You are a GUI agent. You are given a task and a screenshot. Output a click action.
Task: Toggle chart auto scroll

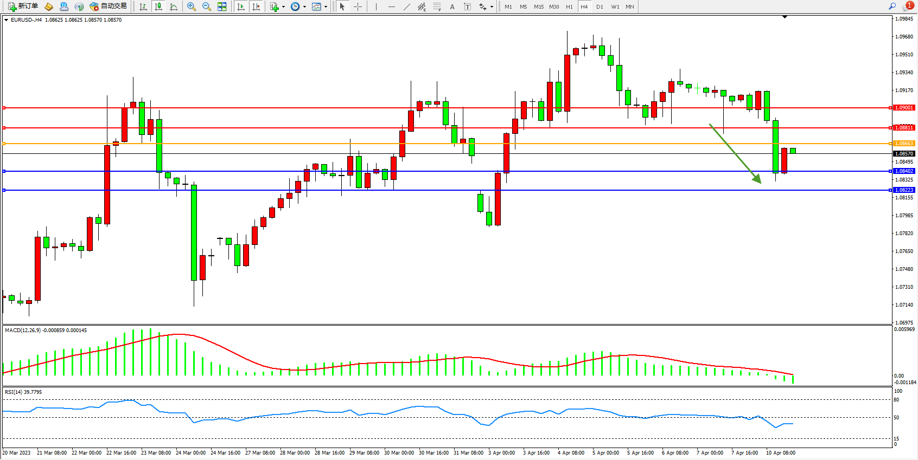click(x=241, y=7)
